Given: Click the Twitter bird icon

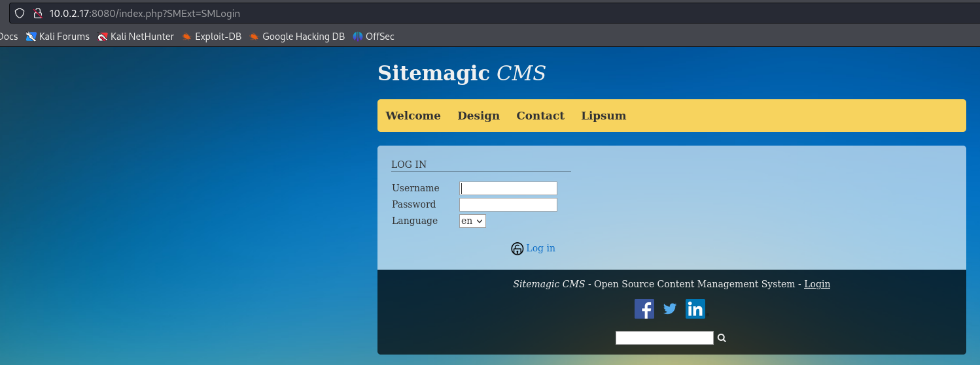Looking at the screenshot, I should click(669, 309).
